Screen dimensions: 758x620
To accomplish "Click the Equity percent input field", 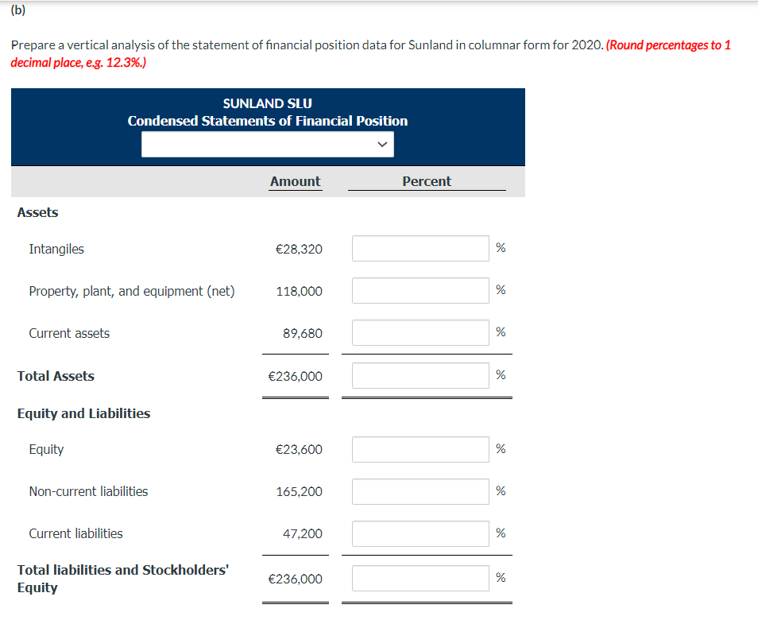I will (x=420, y=450).
